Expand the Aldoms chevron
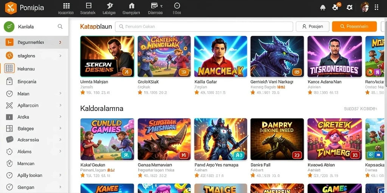This screenshot has height=193, width=387. (60, 152)
